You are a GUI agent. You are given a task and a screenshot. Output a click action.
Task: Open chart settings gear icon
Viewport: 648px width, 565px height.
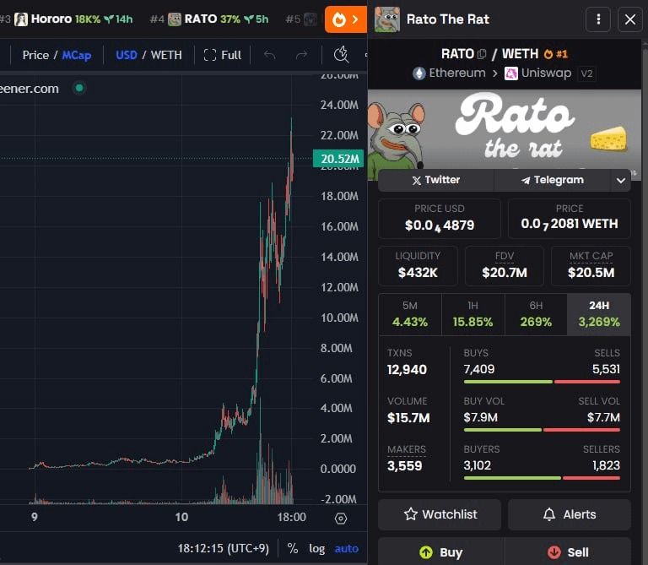(341, 519)
